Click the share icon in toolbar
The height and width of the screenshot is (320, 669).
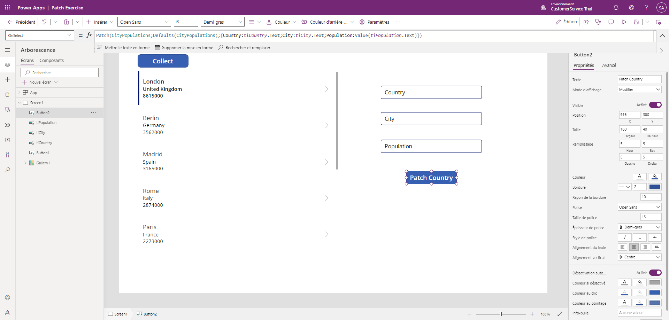(586, 22)
